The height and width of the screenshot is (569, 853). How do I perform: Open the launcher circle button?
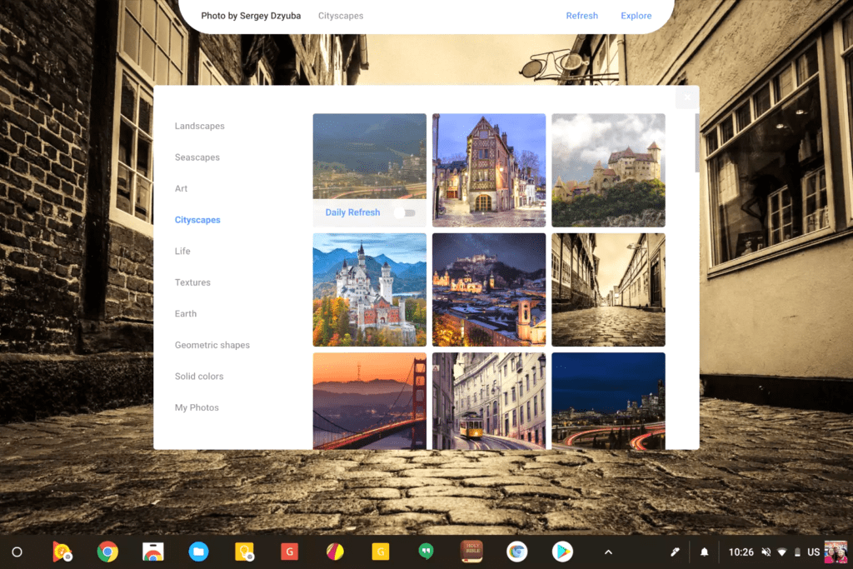17,552
